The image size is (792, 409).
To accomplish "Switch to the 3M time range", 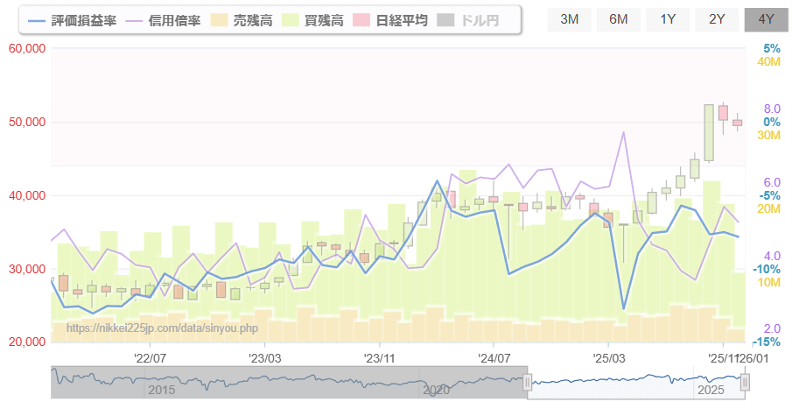I will coord(569,19).
